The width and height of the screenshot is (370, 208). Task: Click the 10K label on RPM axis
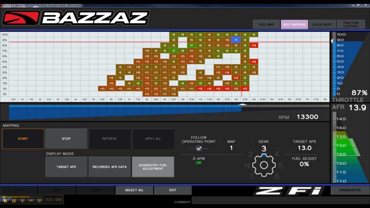point(182,99)
